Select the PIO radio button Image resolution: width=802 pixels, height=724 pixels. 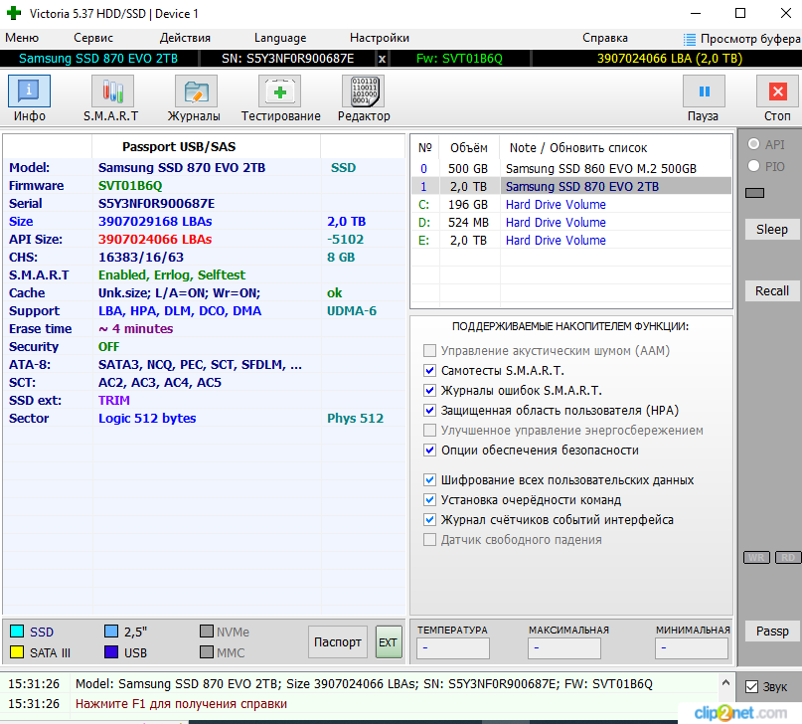753,166
